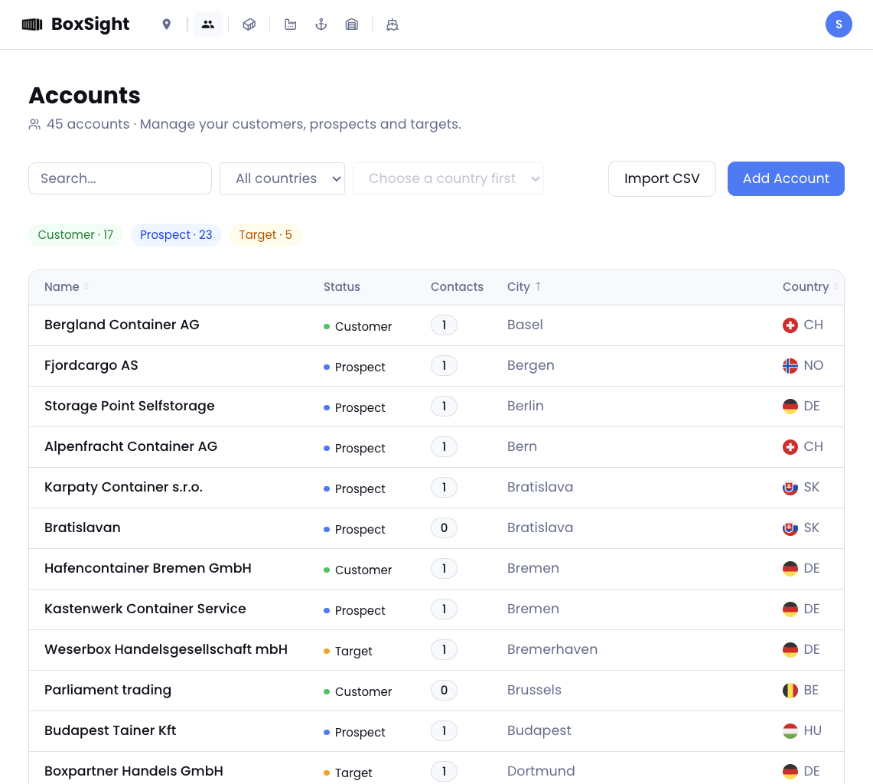This screenshot has width=873, height=784.
Task: Click Hungarian flag in Budapest Tainer row
Action: coord(790,731)
